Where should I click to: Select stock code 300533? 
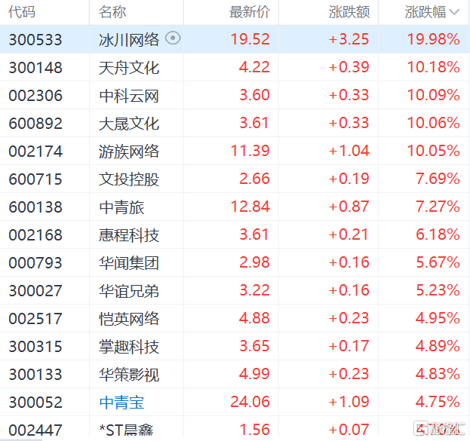[x=35, y=39]
